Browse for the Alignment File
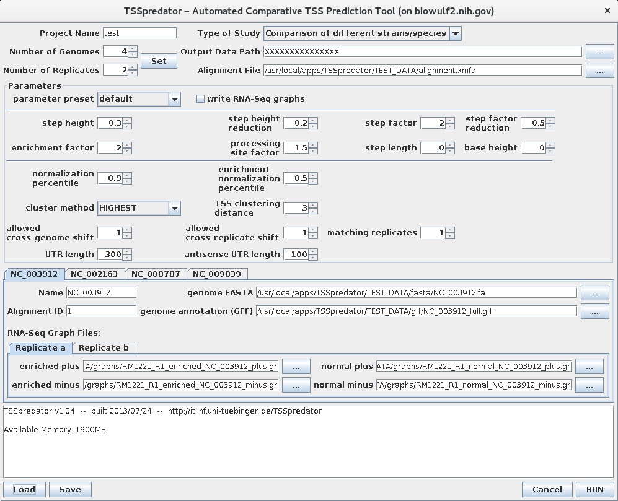The height and width of the screenshot is (501, 618). click(599, 71)
